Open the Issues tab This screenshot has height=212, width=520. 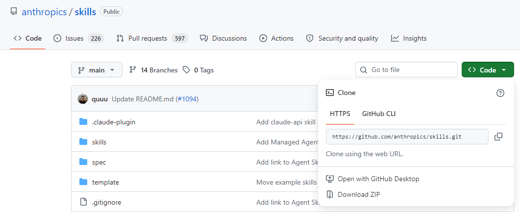[x=78, y=38]
